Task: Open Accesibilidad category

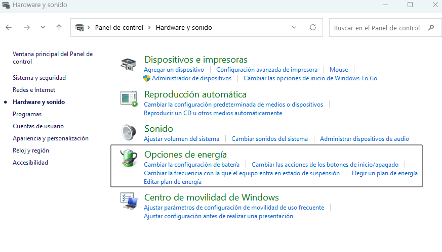Action: click(x=30, y=162)
